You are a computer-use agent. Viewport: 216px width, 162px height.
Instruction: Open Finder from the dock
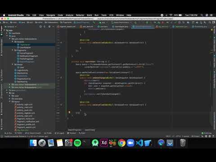[33, 143]
